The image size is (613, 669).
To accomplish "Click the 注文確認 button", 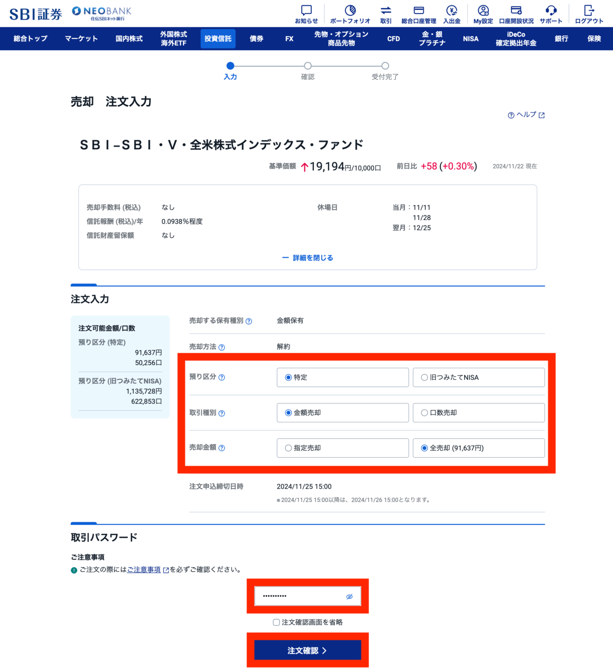I will coord(307,650).
